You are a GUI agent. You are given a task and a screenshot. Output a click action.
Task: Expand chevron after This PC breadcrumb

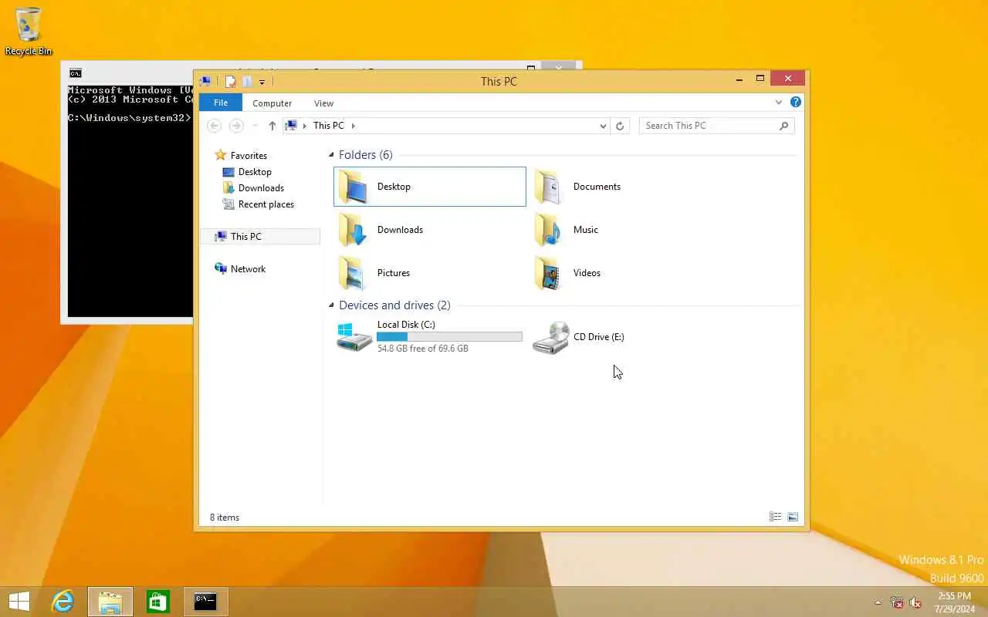click(x=353, y=126)
